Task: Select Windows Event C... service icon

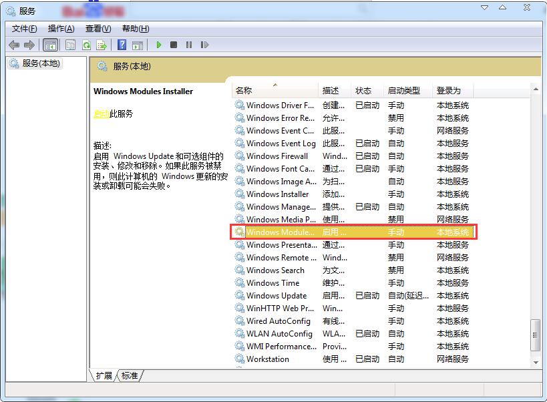Action: (x=239, y=130)
